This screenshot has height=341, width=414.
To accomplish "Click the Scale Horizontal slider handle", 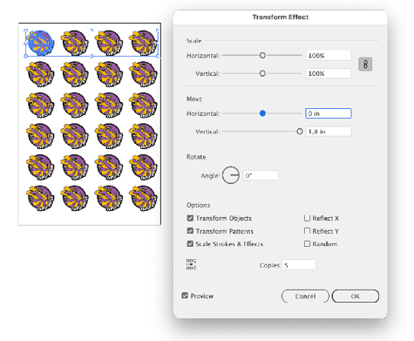I will click(x=262, y=55).
